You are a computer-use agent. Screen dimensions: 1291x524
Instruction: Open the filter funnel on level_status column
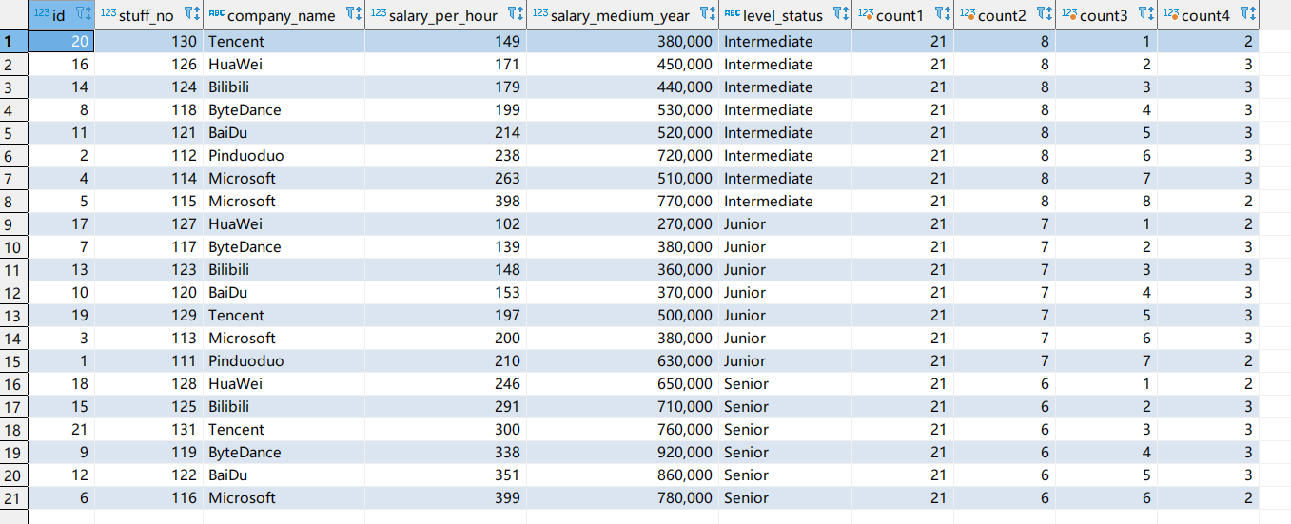point(837,14)
